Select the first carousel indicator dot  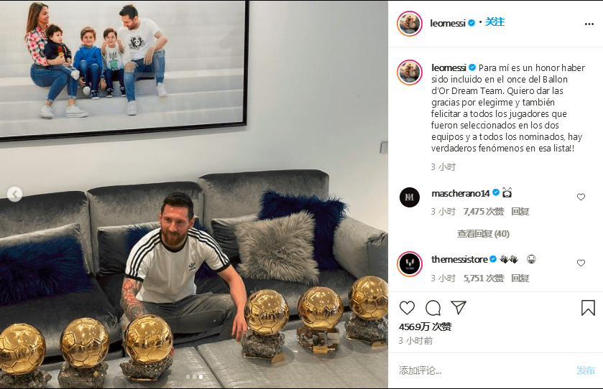click(x=188, y=377)
